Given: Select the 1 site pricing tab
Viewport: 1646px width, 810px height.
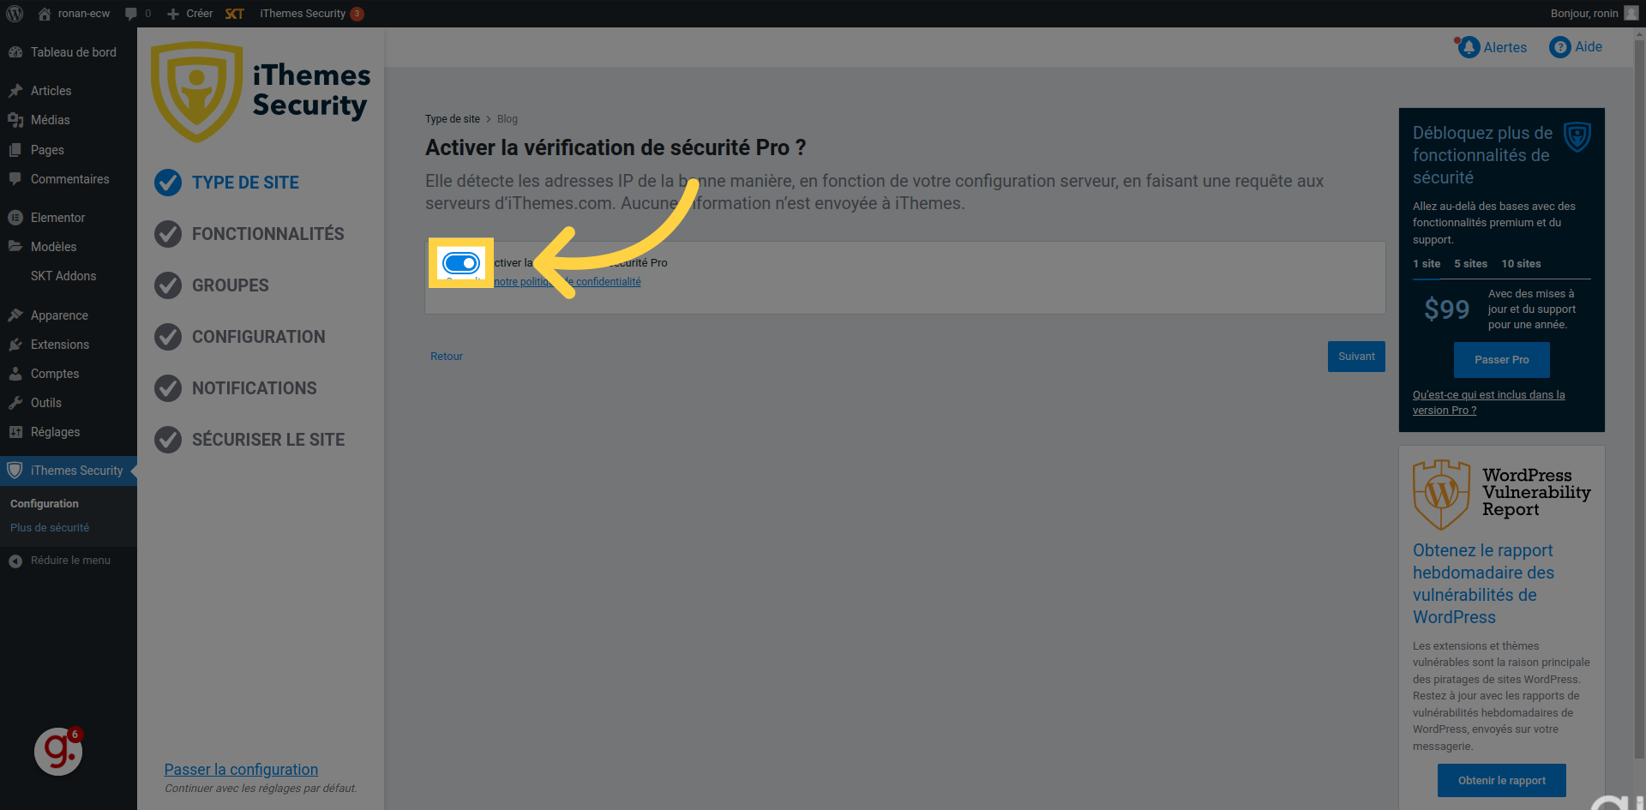Looking at the screenshot, I should point(1427,264).
